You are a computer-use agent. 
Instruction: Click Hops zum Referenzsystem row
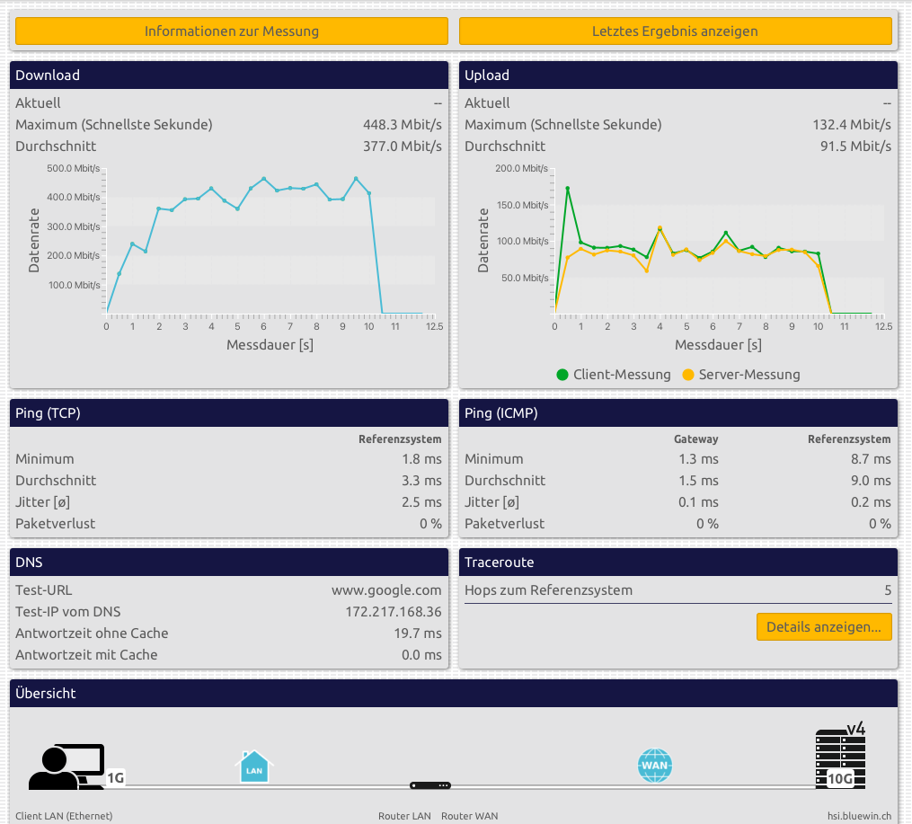[x=678, y=590]
